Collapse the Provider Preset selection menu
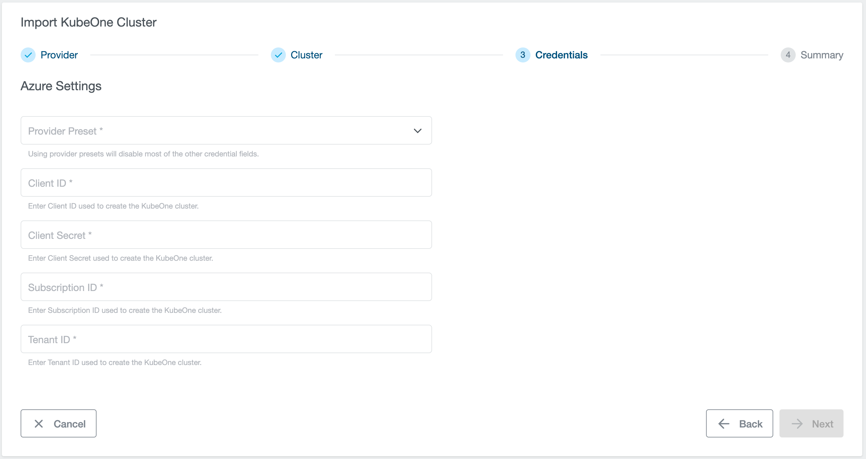The width and height of the screenshot is (866, 459). point(418,131)
